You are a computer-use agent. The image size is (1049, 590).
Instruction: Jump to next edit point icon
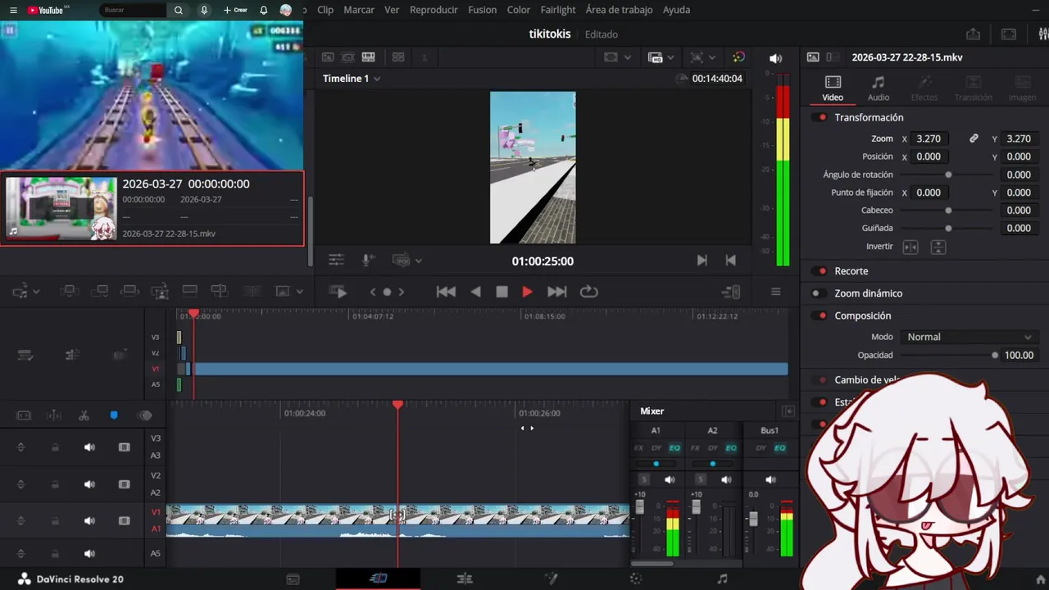pos(702,260)
